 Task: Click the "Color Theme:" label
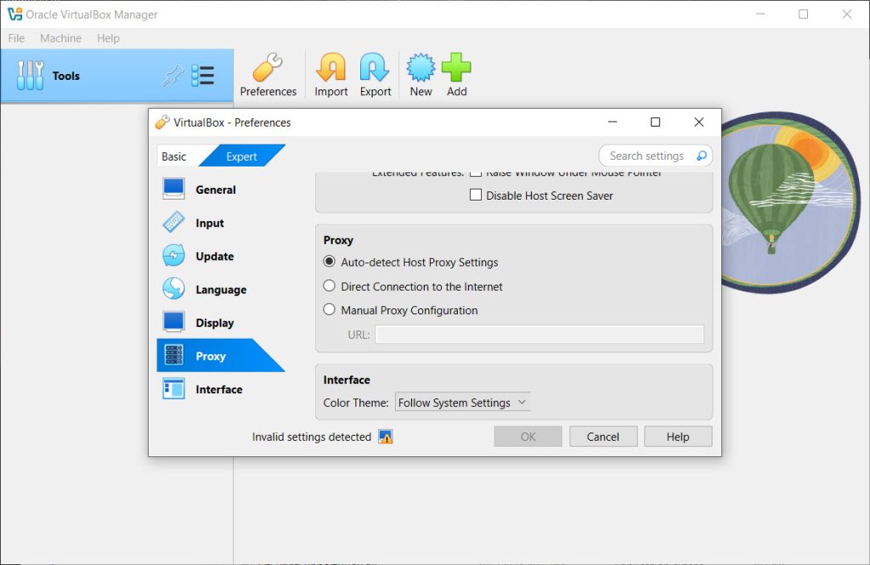pyautogui.click(x=356, y=403)
